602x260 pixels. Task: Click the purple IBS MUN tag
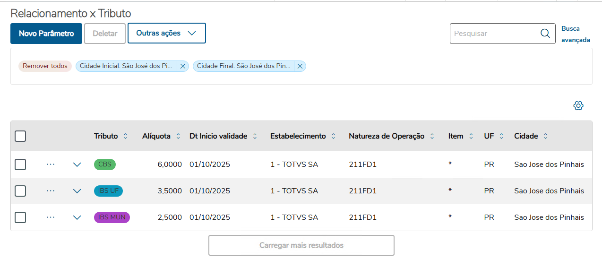pyautogui.click(x=112, y=217)
